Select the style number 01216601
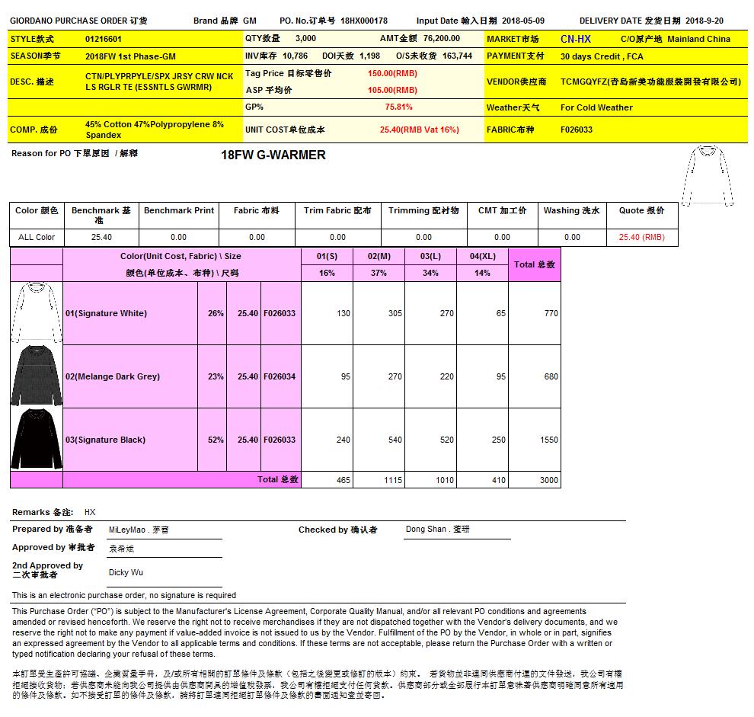The image size is (754, 717). pos(104,39)
